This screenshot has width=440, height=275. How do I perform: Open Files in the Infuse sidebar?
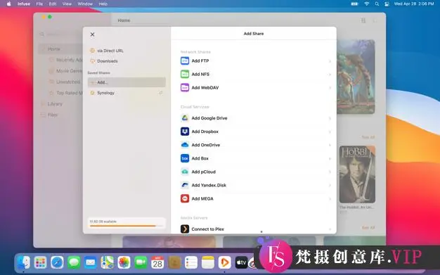point(53,115)
